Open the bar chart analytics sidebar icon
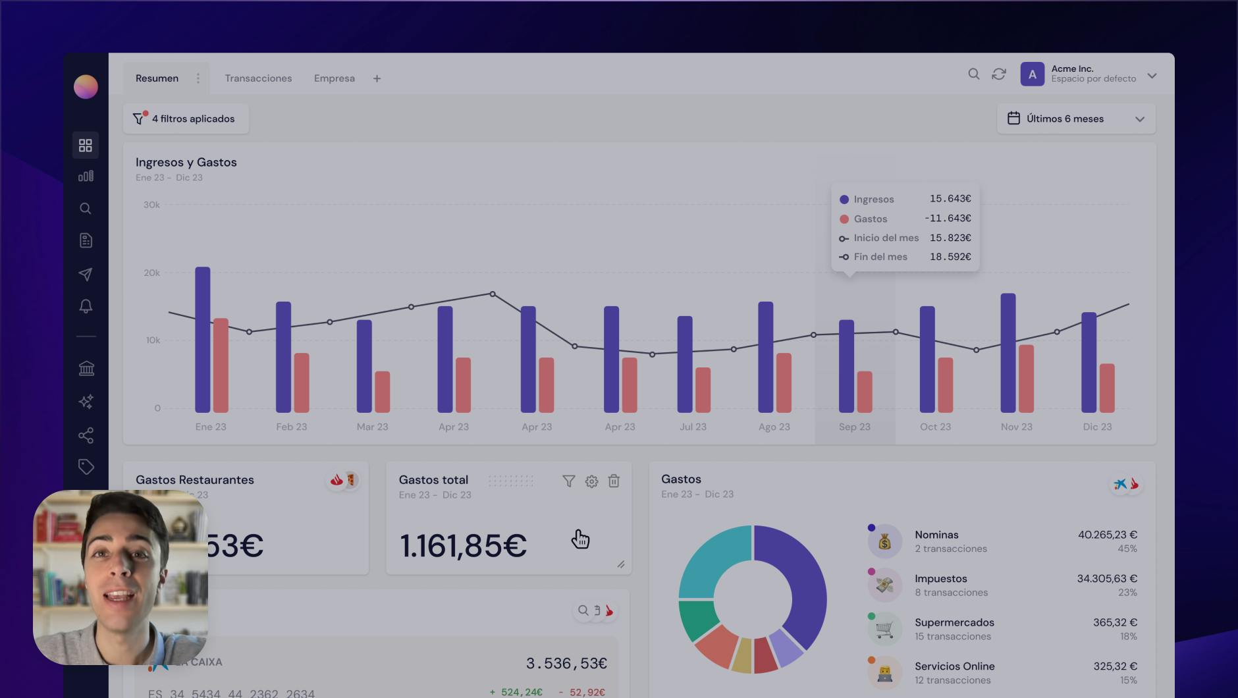The height and width of the screenshot is (698, 1238). 86,176
